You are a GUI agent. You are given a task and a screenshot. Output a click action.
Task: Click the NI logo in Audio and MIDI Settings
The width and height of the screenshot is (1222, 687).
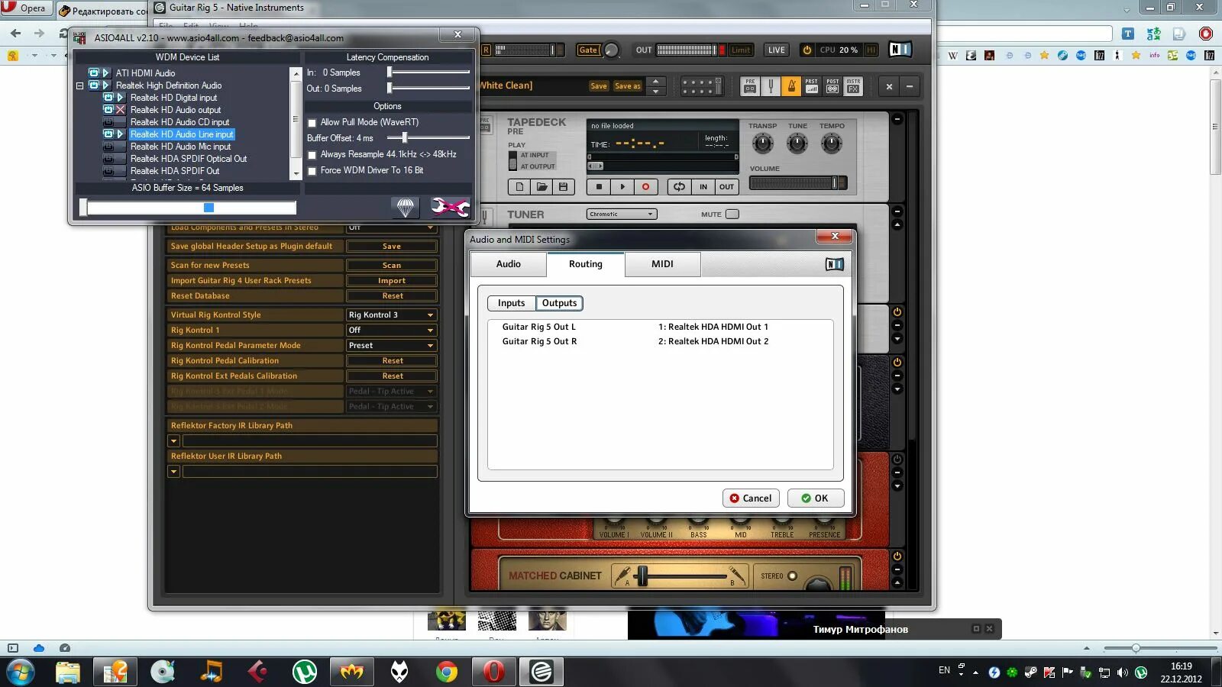point(834,264)
